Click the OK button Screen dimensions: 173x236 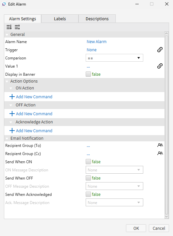tap(136, 228)
